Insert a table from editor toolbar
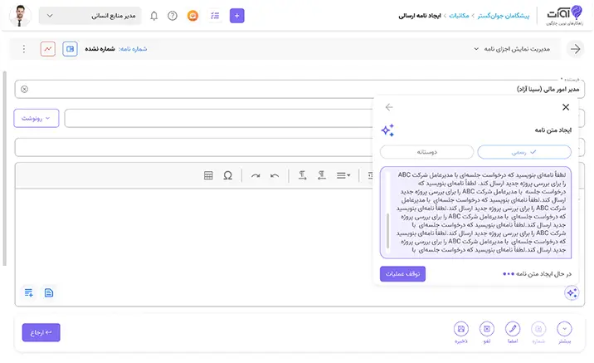594x363 pixels. [x=208, y=175]
